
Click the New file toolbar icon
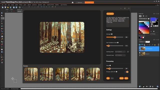point(3,7)
